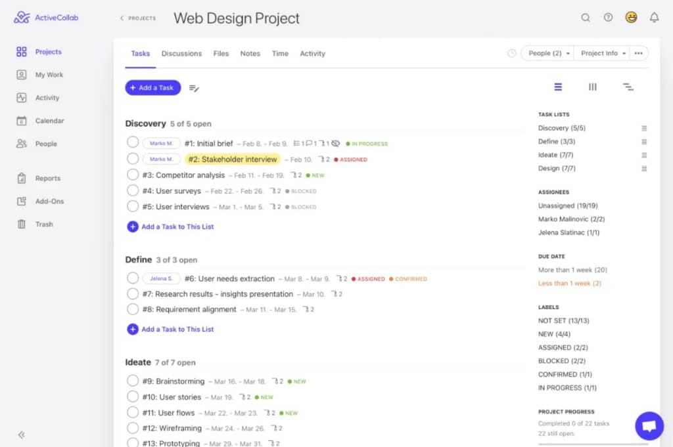The image size is (673, 447).
Task: Switch to timeline Gantt view icon
Action: pos(628,87)
